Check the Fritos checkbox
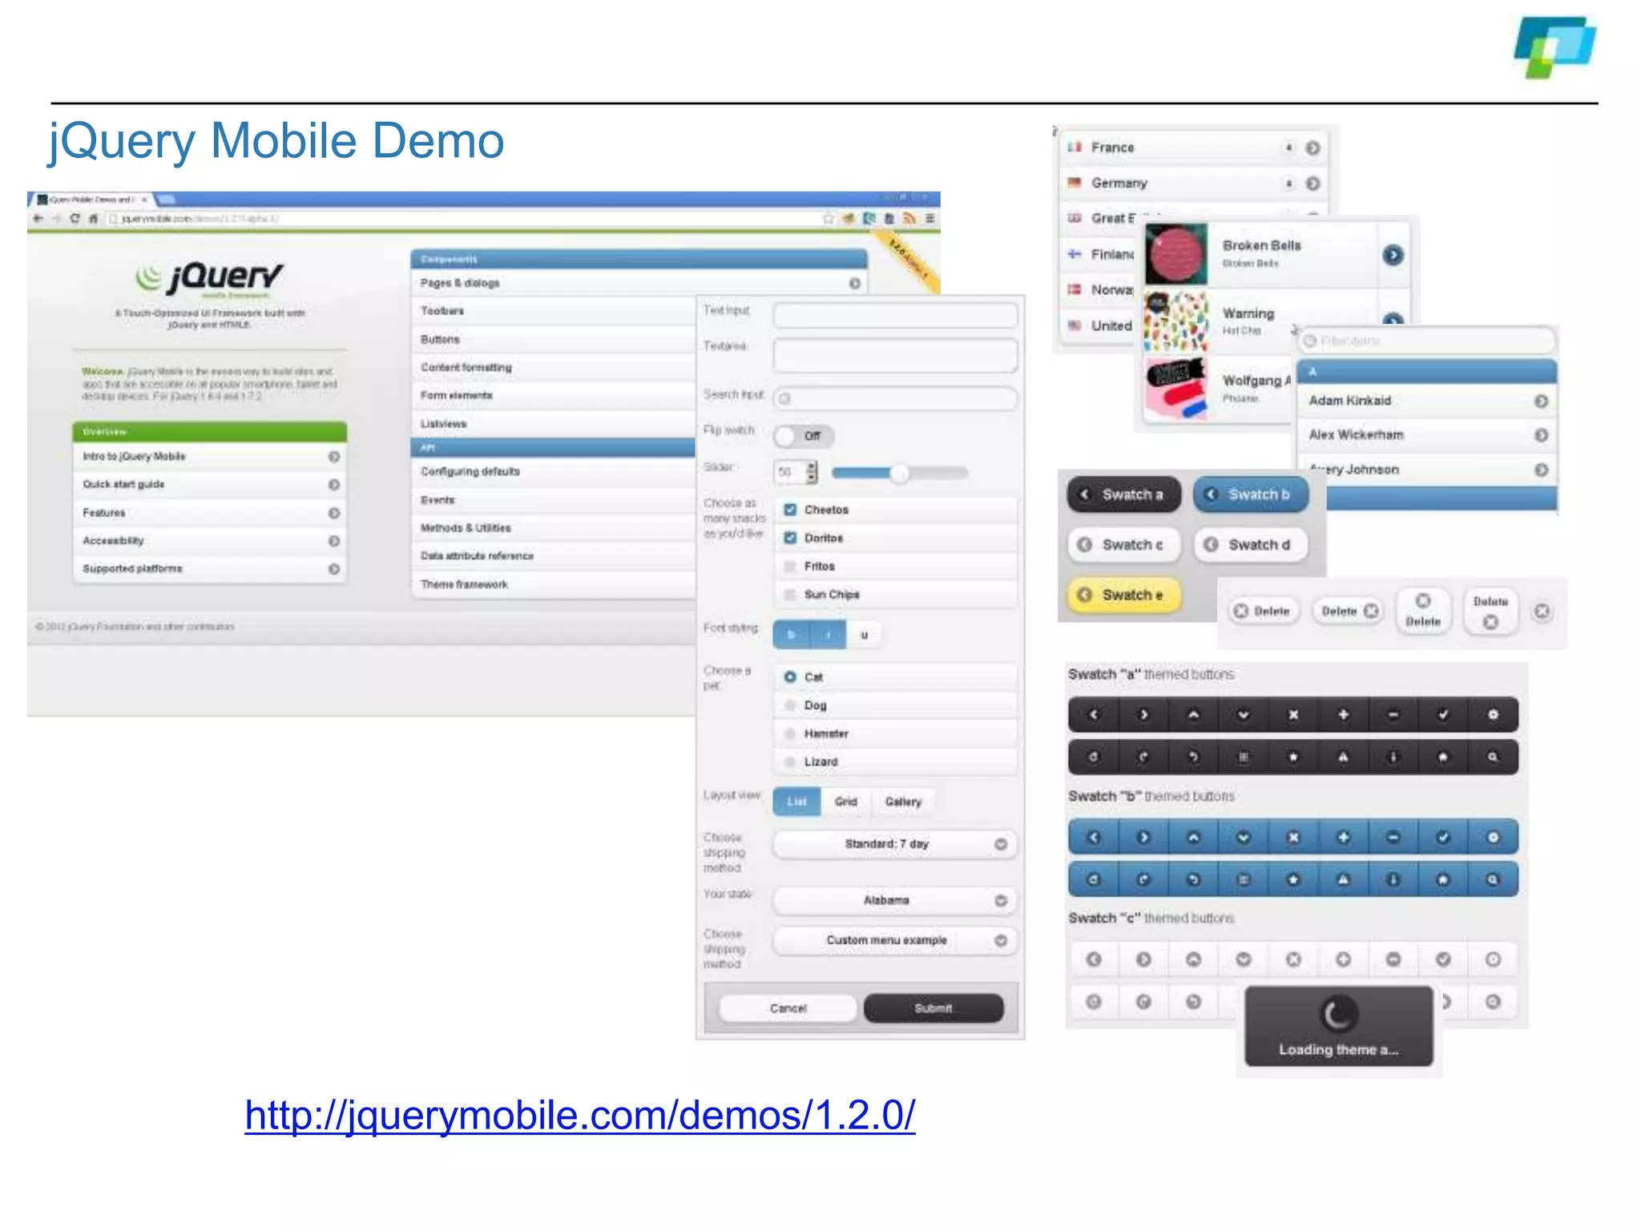Viewport: 1641px width, 1231px height. pos(790,566)
